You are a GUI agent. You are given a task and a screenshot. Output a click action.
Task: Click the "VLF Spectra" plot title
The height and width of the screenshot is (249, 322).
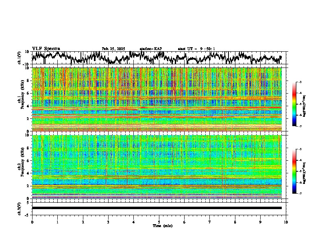pyautogui.click(x=46, y=49)
